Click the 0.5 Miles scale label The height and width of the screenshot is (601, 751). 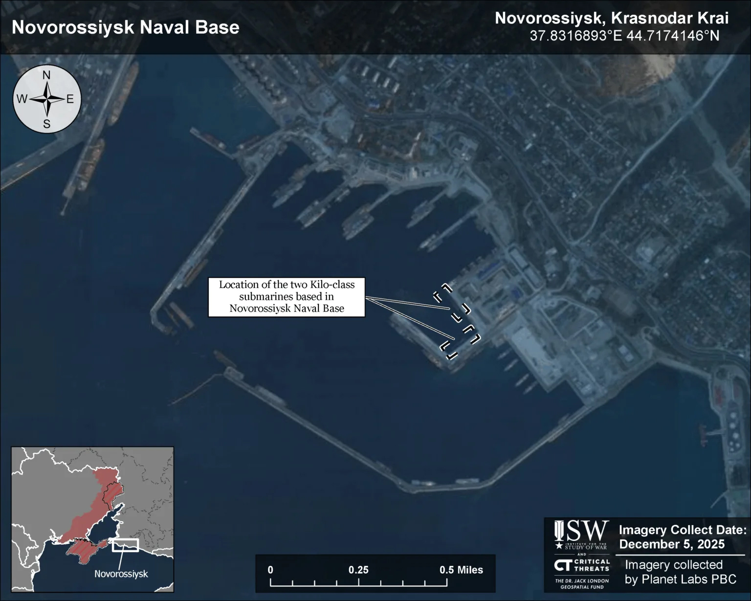pos(461,570)
